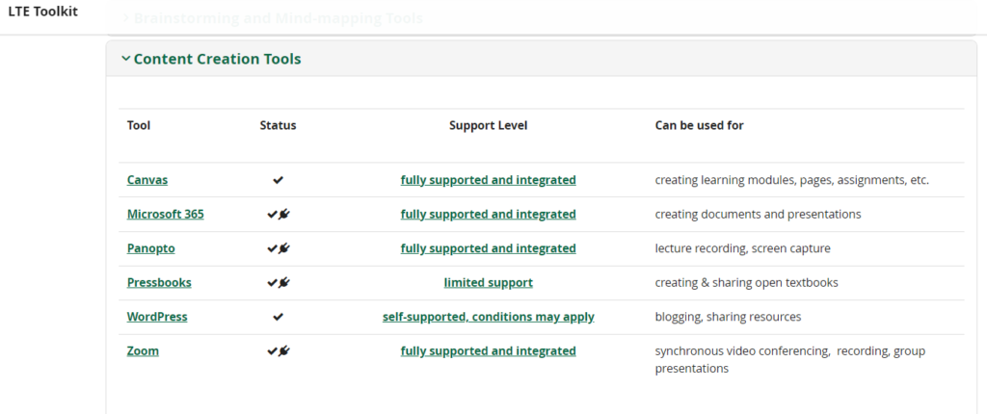The height and width of the screenshot is (414, 987).
Task: Open the Pressbooks link
Action: [x=159, y=283]
